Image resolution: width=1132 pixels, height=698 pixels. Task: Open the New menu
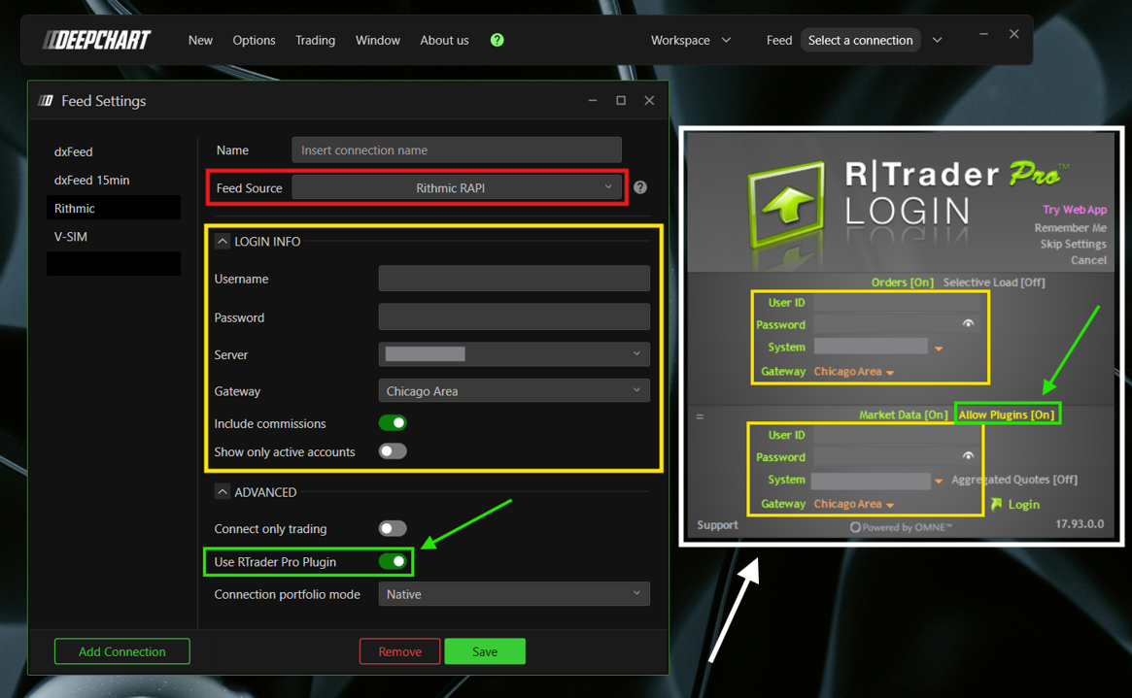click(x=201, y=41)
